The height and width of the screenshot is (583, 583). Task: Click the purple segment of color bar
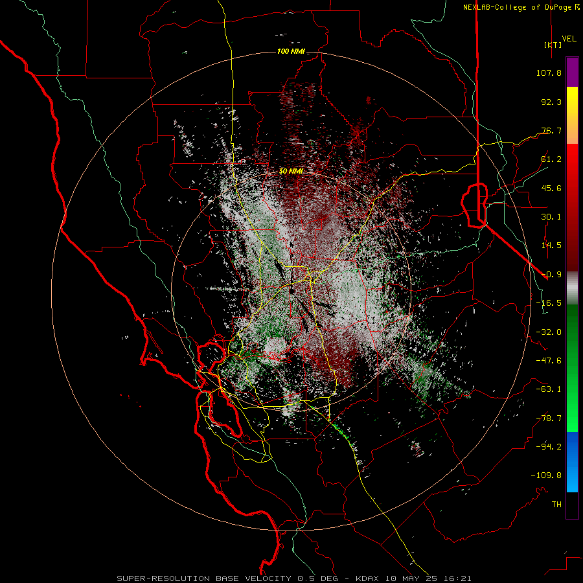pyautogui.click(x=572, y=72)
